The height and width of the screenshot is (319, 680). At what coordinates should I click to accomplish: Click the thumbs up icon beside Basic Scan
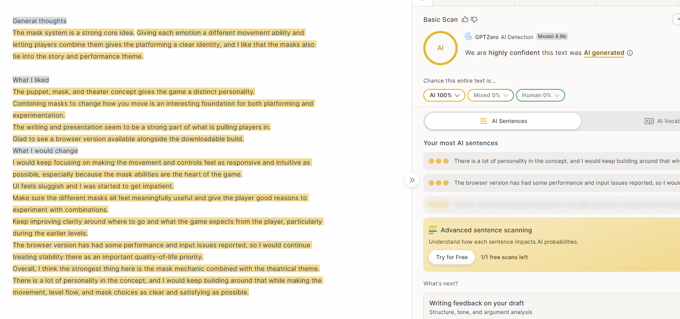pyautogui.click(x=465, y=20)
